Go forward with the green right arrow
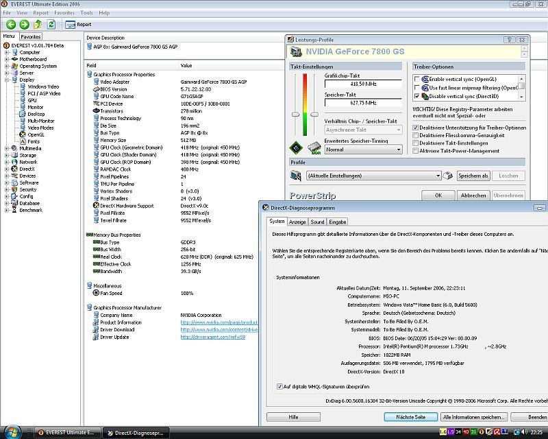The width and height of the screenshot is (548, 439). coord(24,25)
